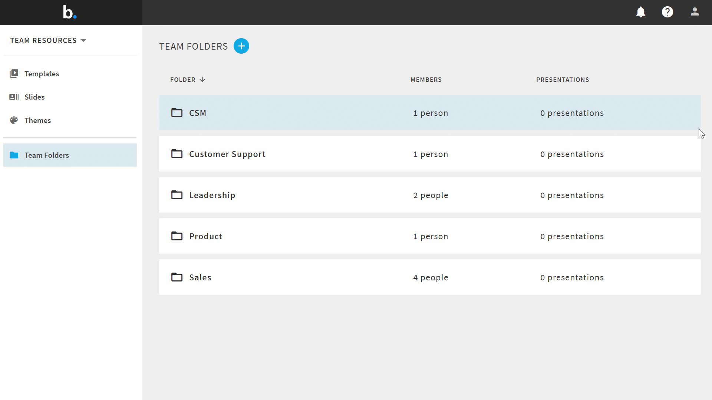
Task: Open the Team Resources menu label
Action: [43, 40]
